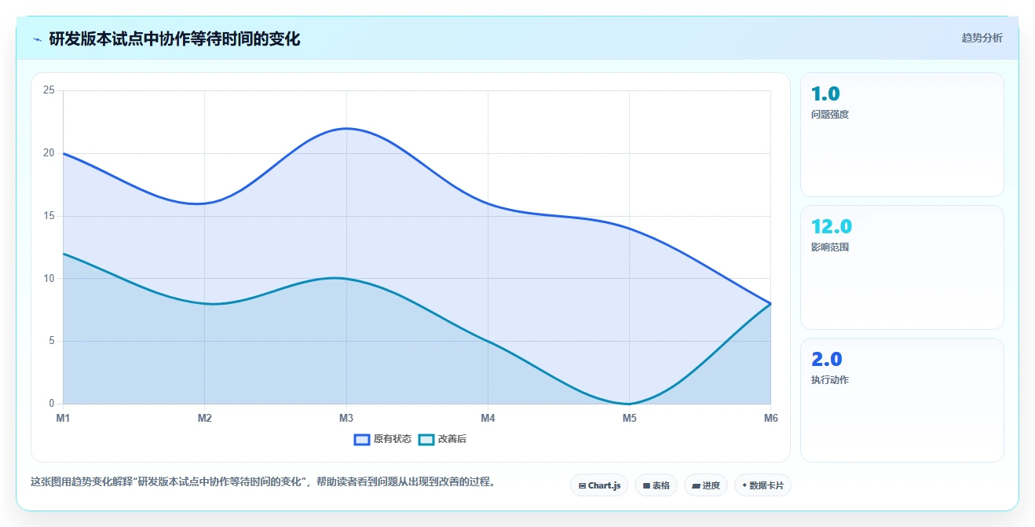Click the M2 axis label
This screenshot has height=527, width=1035.
(205, 418)
